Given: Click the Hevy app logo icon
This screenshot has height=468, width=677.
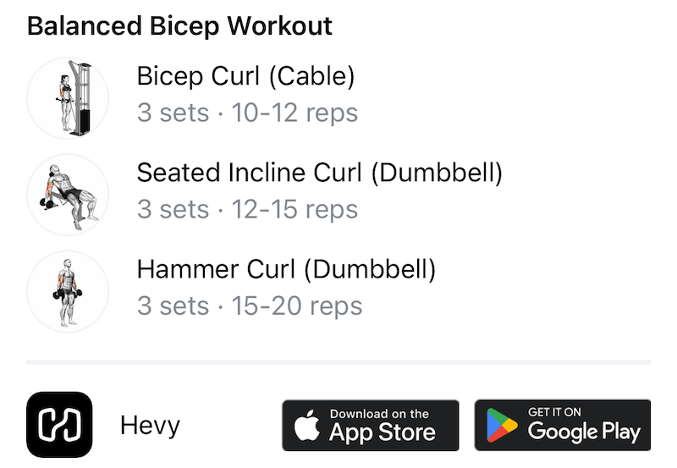Looking at the screenshot, I should [x=59, y=424].
